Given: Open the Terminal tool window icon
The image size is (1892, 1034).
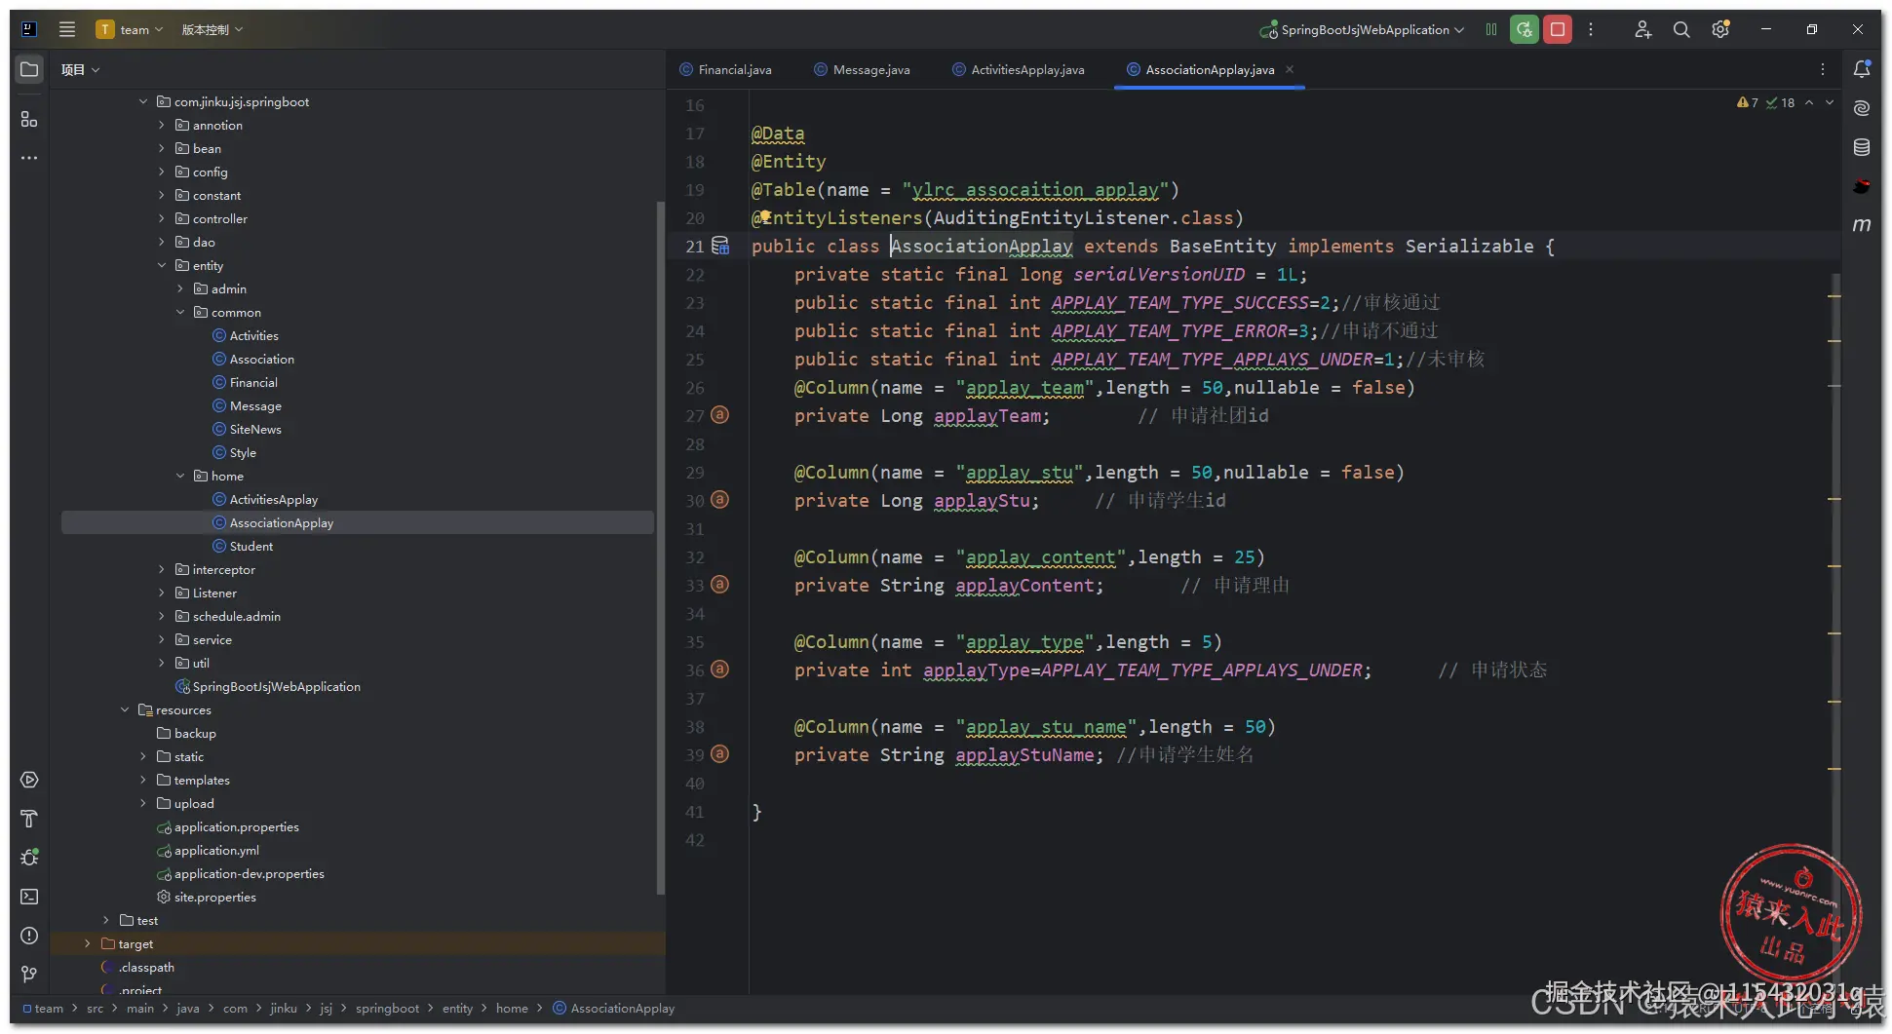Looking at the screenshot, I should coord(29,897).
